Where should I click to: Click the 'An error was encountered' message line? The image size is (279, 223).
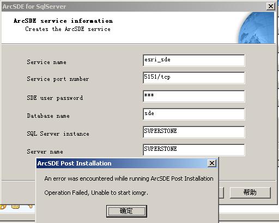click(x=129, y=179)
